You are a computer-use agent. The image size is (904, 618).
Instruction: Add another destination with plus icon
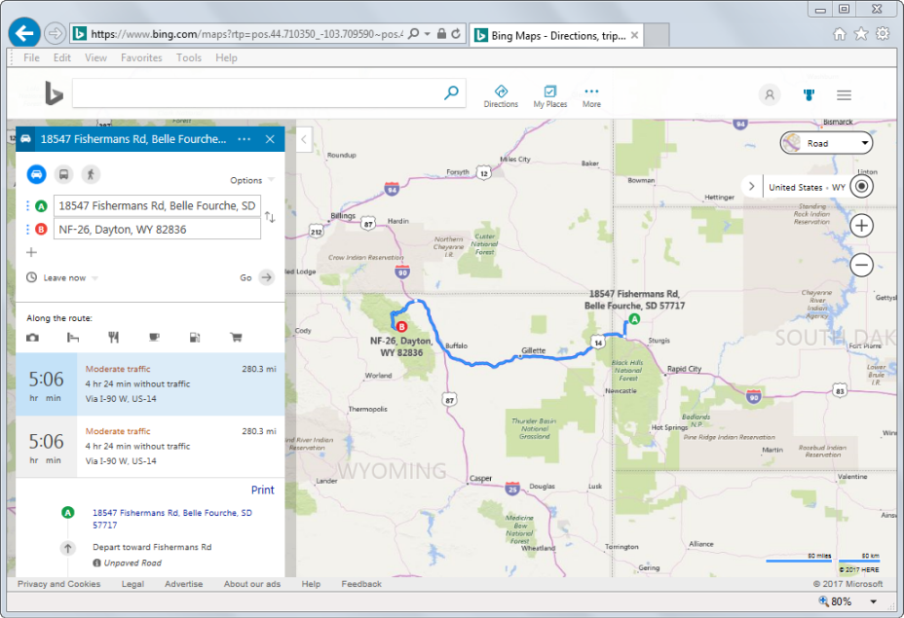click(31, 252)
